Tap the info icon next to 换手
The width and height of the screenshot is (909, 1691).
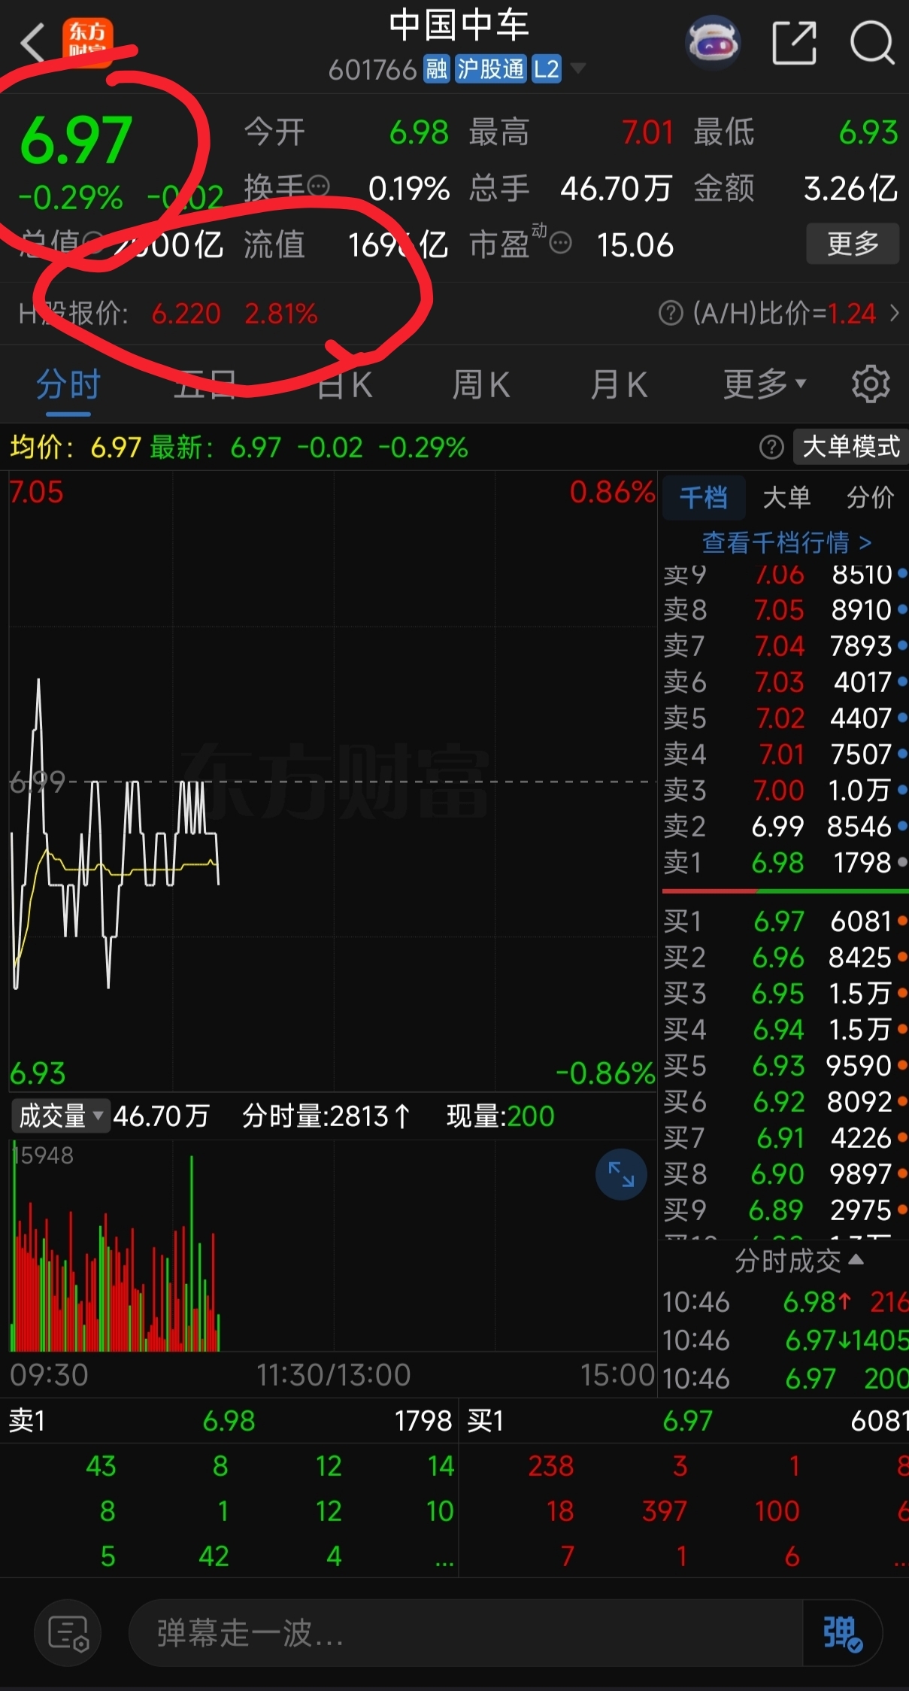click(x=319, y=185)
